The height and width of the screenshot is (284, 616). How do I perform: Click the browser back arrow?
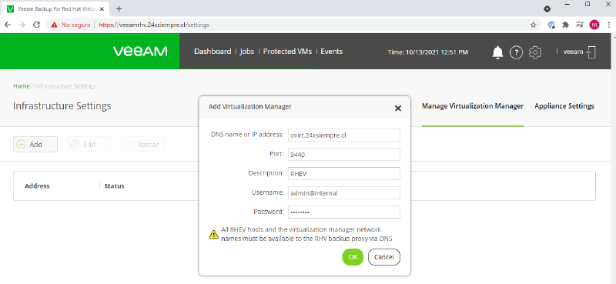pyautogui.click(x=8, y=25)
